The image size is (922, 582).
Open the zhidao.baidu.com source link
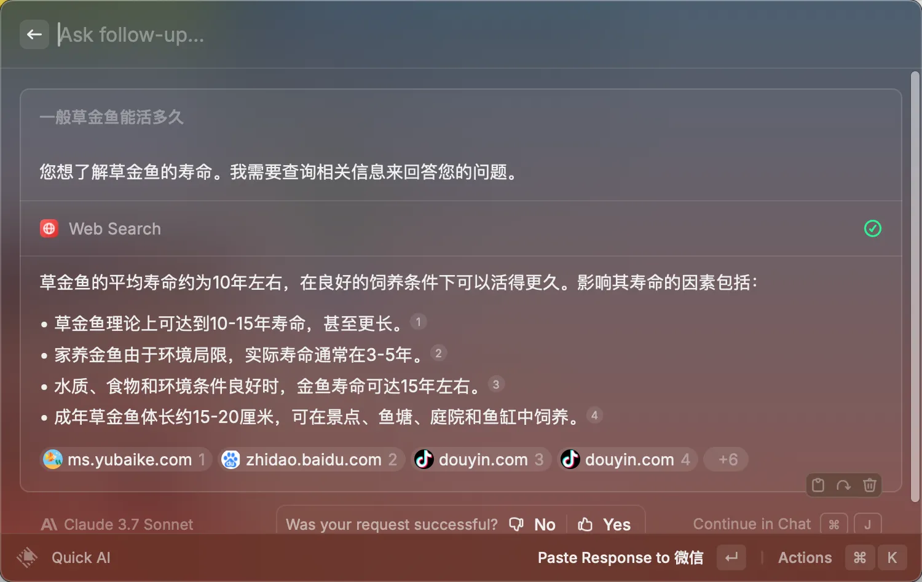(x=312, y=459)
